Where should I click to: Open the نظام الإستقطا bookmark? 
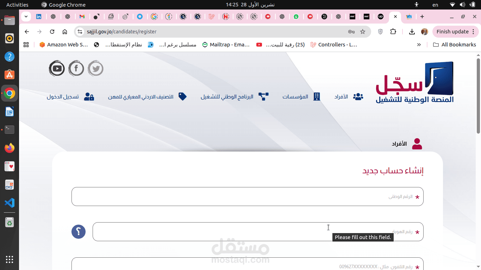(118, 45)
